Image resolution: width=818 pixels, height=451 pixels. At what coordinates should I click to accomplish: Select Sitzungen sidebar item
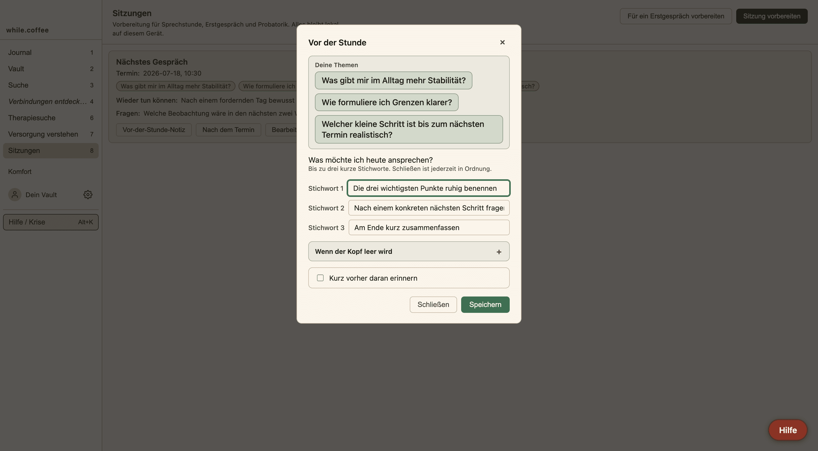(51, 150)
